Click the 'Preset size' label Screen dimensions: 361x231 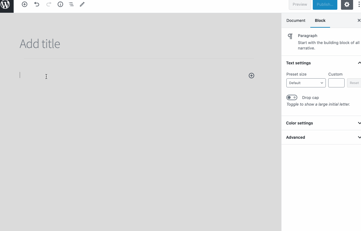point(296,74)
